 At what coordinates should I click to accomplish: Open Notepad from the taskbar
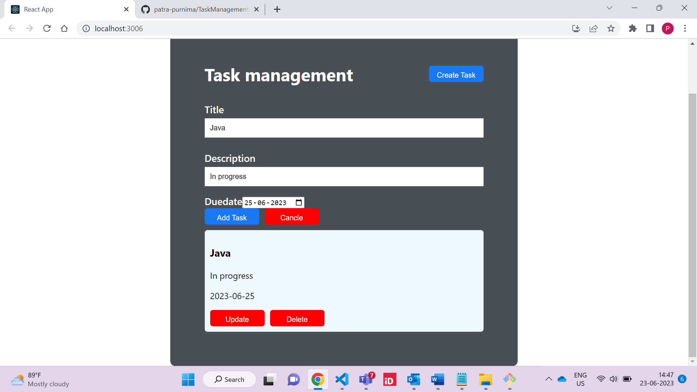click(461, 379)
